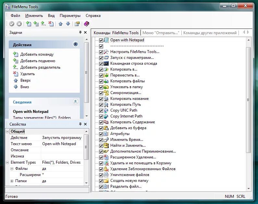258x204 pixels.
Task: Click icon next to Командная строка отсюда
Action: tap(106, 63)
